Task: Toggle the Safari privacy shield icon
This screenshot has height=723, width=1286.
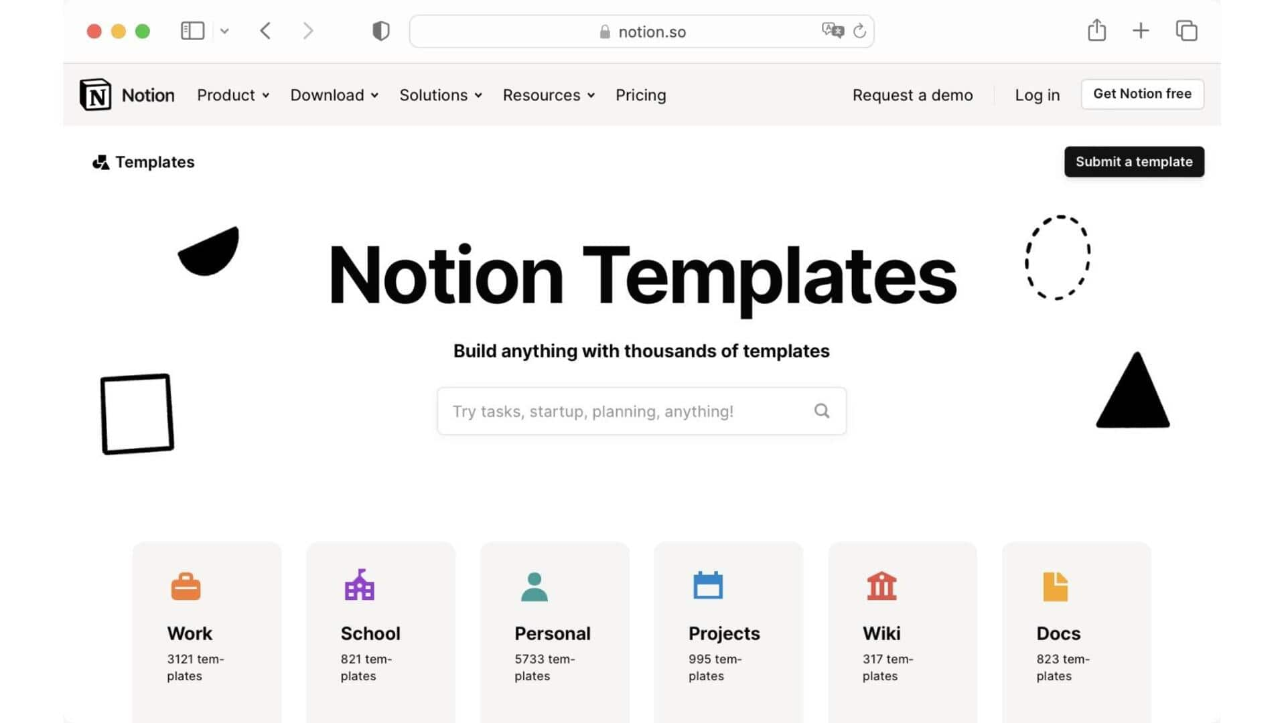Action: 380,31
